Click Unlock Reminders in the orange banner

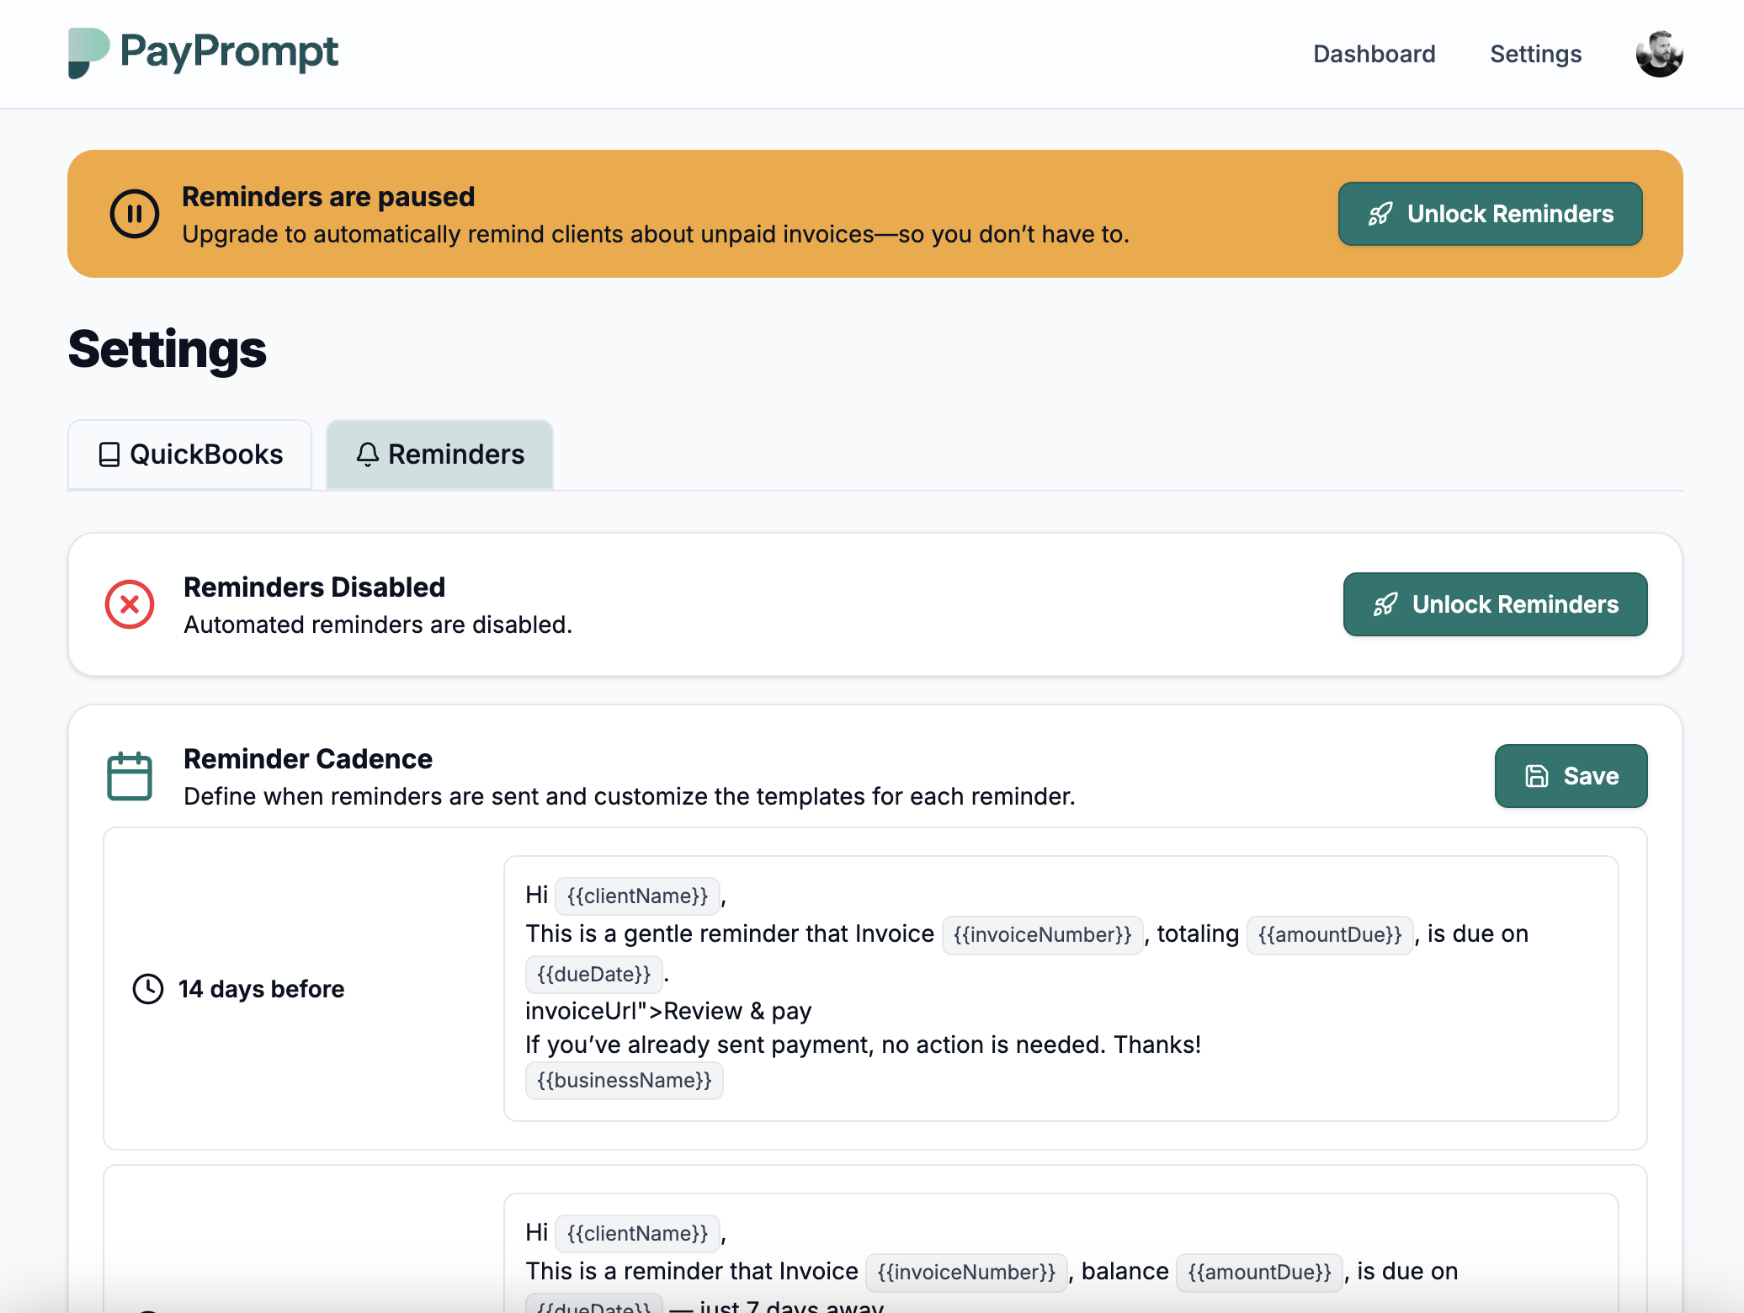(x=1490, y=214)
